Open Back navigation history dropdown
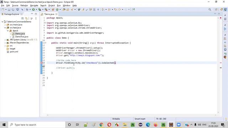The image size is (228, 128). coord(123,10)
